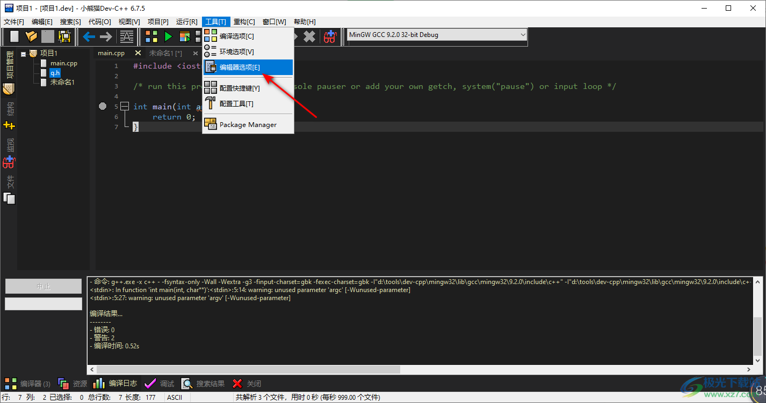Select main.cpp in project tree
This screenshot has height=403, width=766.
tap(64, 63)
